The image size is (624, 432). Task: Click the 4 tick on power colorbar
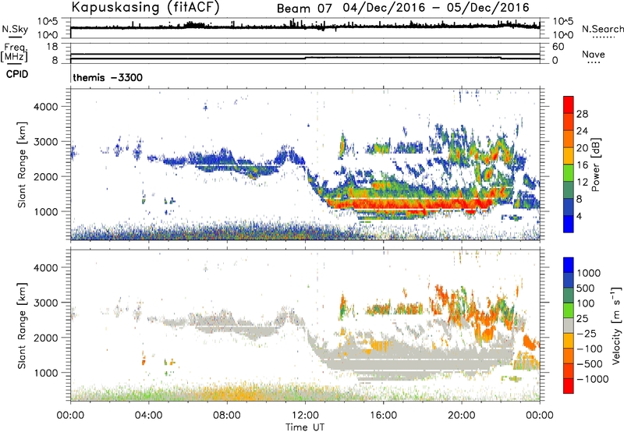[579, 217]
